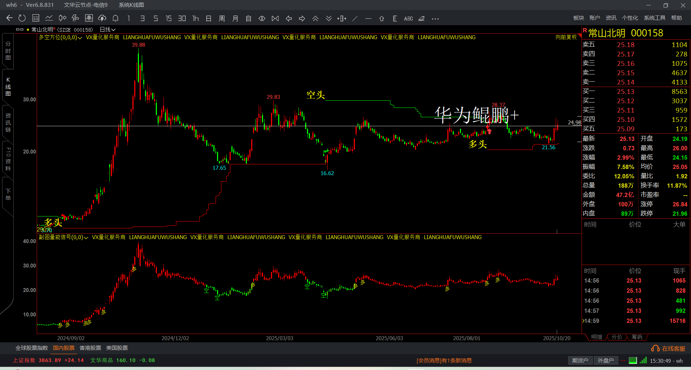Image resolution: width=691 pixels, height=370 pixels.
Task: Click the 期货户 account button
Action: 580,361
